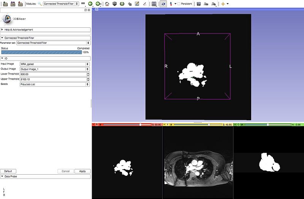304x199 pixels.
Task: Open the Volume Rendering cube icon
Action: [x=114, y=3]
